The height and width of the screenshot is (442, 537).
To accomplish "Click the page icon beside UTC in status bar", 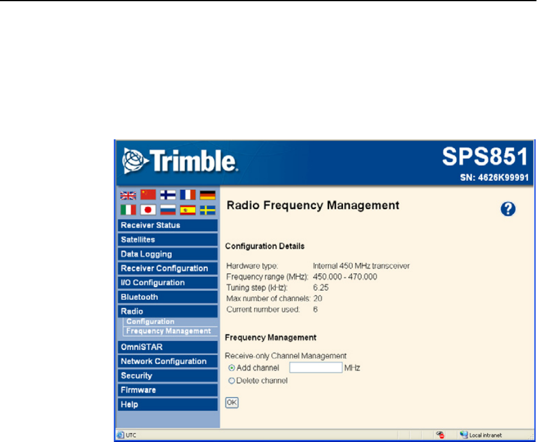I will 120,435.
